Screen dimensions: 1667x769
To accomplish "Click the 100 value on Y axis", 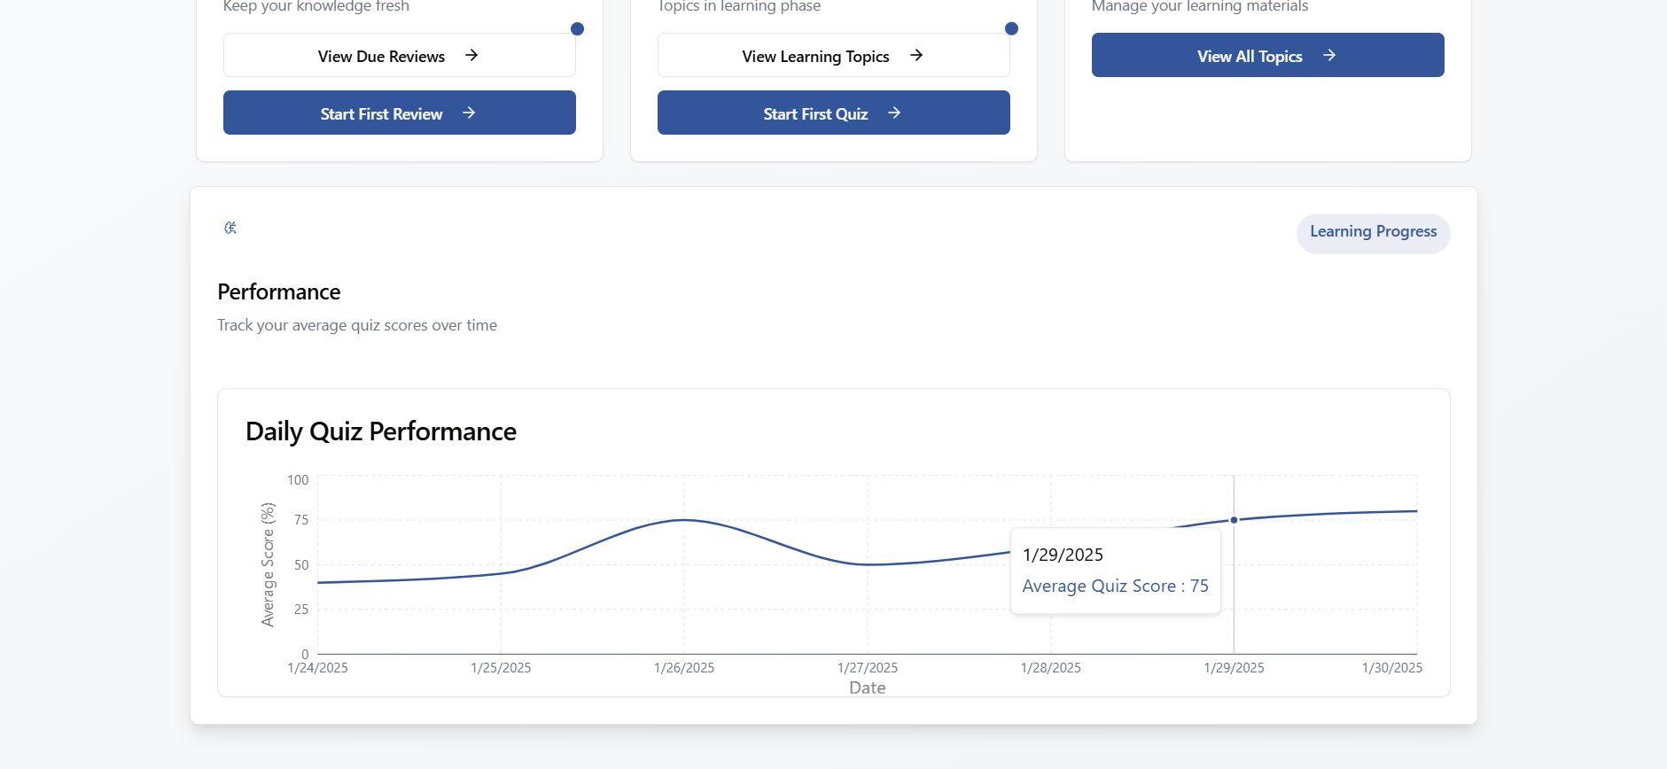I will click(x=298, y=480).
